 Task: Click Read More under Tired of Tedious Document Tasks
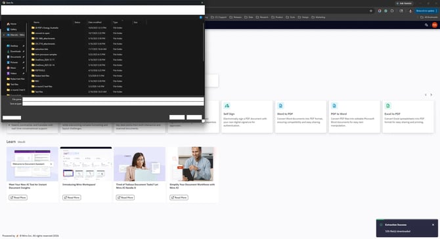pyautogui.click(x=125, y=198)
